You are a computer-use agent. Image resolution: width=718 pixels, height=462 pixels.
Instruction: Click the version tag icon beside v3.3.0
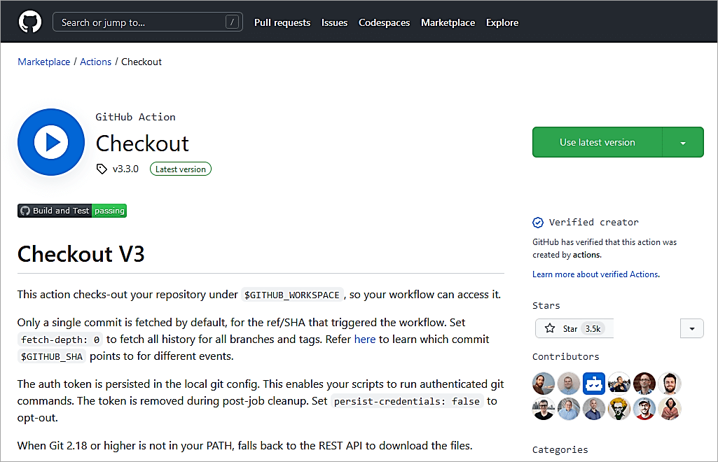click(x=102, y=169)
